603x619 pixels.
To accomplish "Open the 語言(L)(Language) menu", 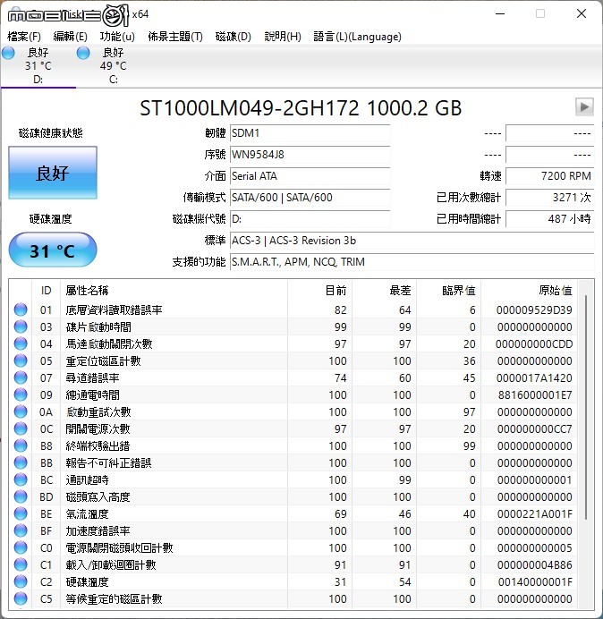I will coord(357,37).
